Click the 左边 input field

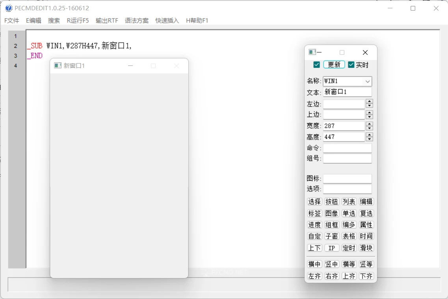pos(344,104)
